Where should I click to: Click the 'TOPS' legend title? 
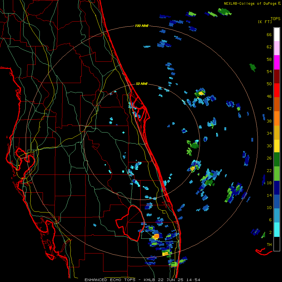point(275,19)
